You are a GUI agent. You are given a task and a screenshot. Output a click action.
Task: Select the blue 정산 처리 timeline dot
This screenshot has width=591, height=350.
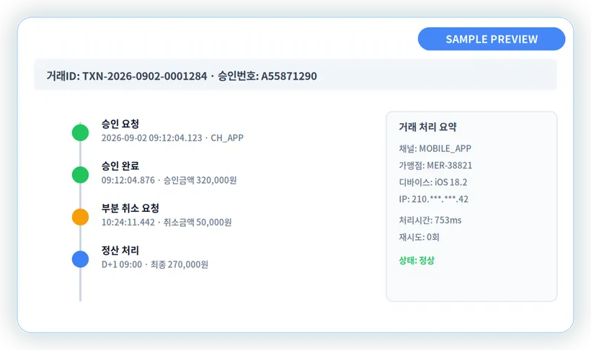(x=80, y=259)
